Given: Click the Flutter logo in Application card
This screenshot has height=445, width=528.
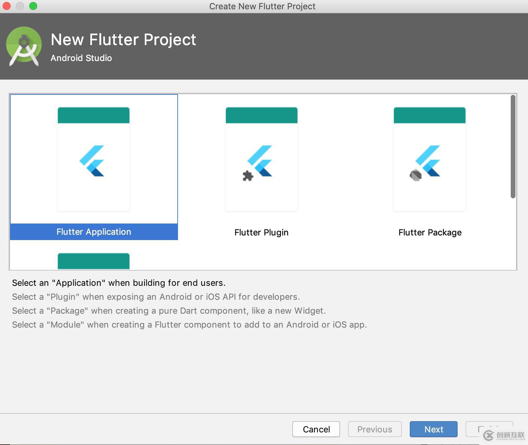Looking at the screenshot, I should pyautogui.click(x=92, y=161).
